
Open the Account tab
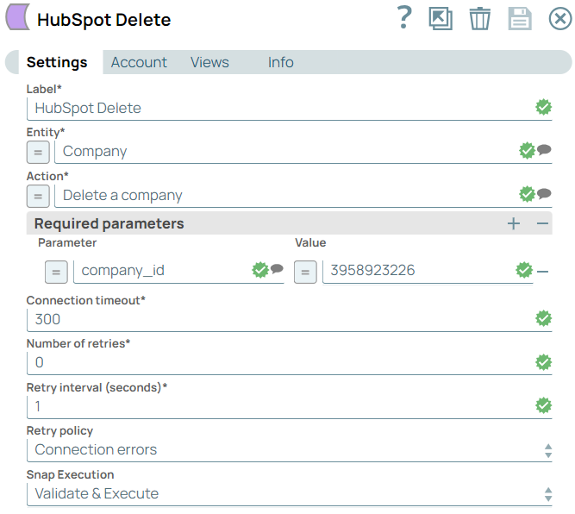click(x=139, y=62)
